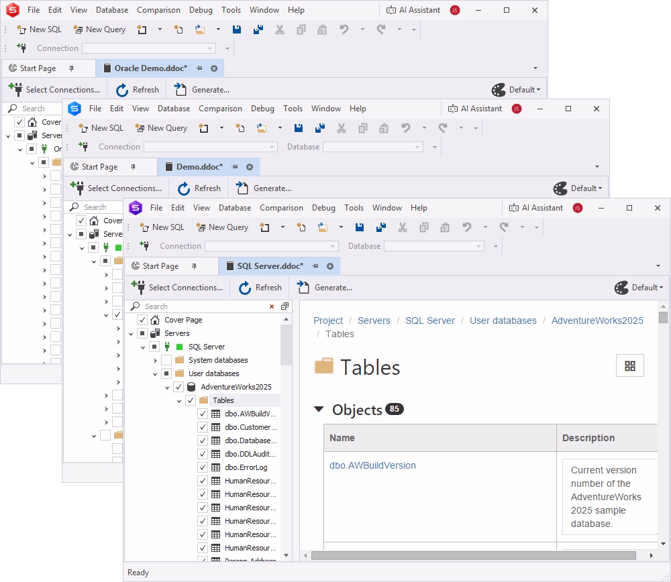Click the collapse all icon next to search
671x582 pixels.
point(285,306)
